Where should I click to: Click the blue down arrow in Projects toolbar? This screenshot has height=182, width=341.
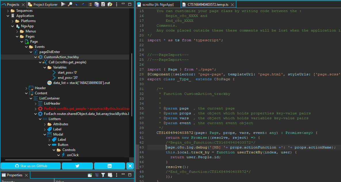[x=77, y=5]
